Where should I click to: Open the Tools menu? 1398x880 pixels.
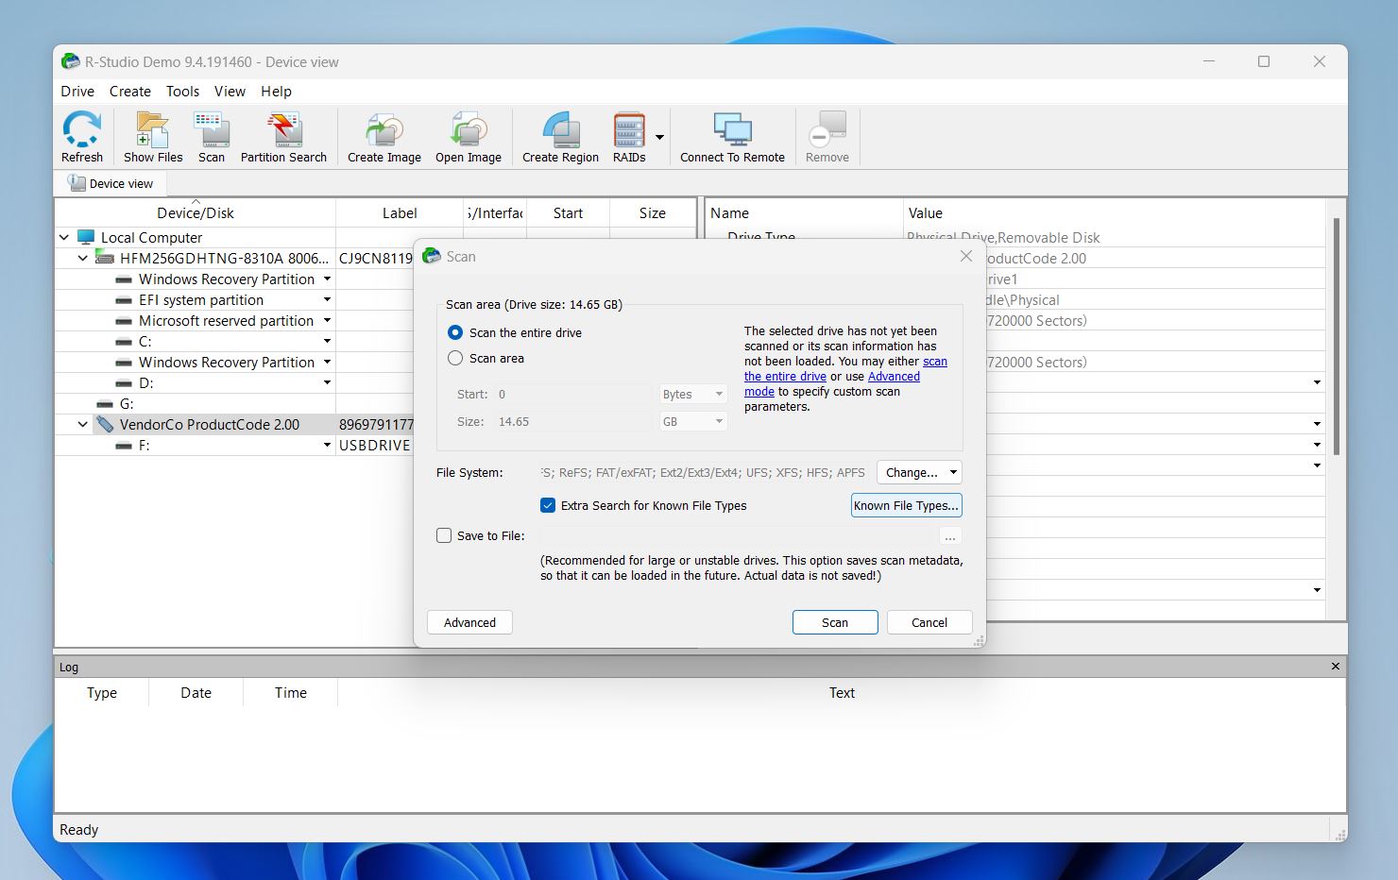tap(182, 91)
